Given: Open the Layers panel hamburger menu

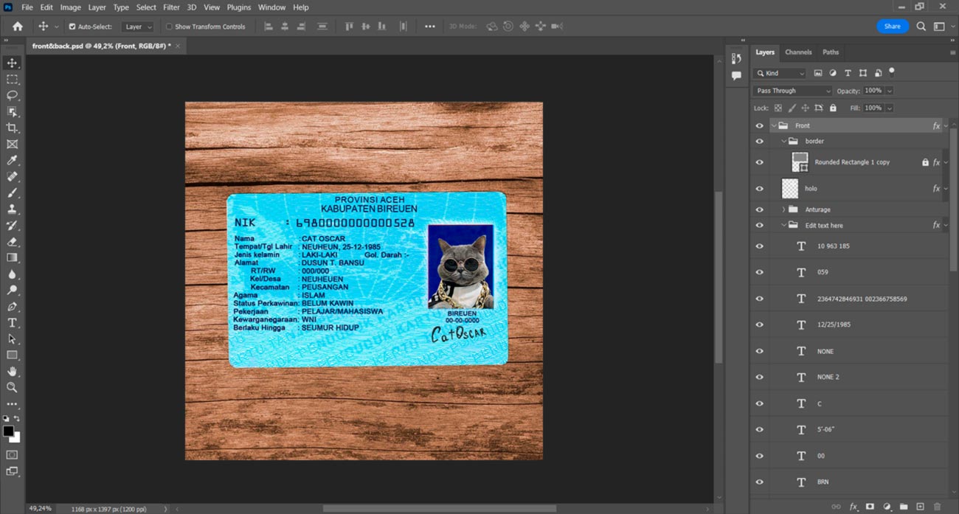Looking at the screenshot, I should tap(952, 52).
